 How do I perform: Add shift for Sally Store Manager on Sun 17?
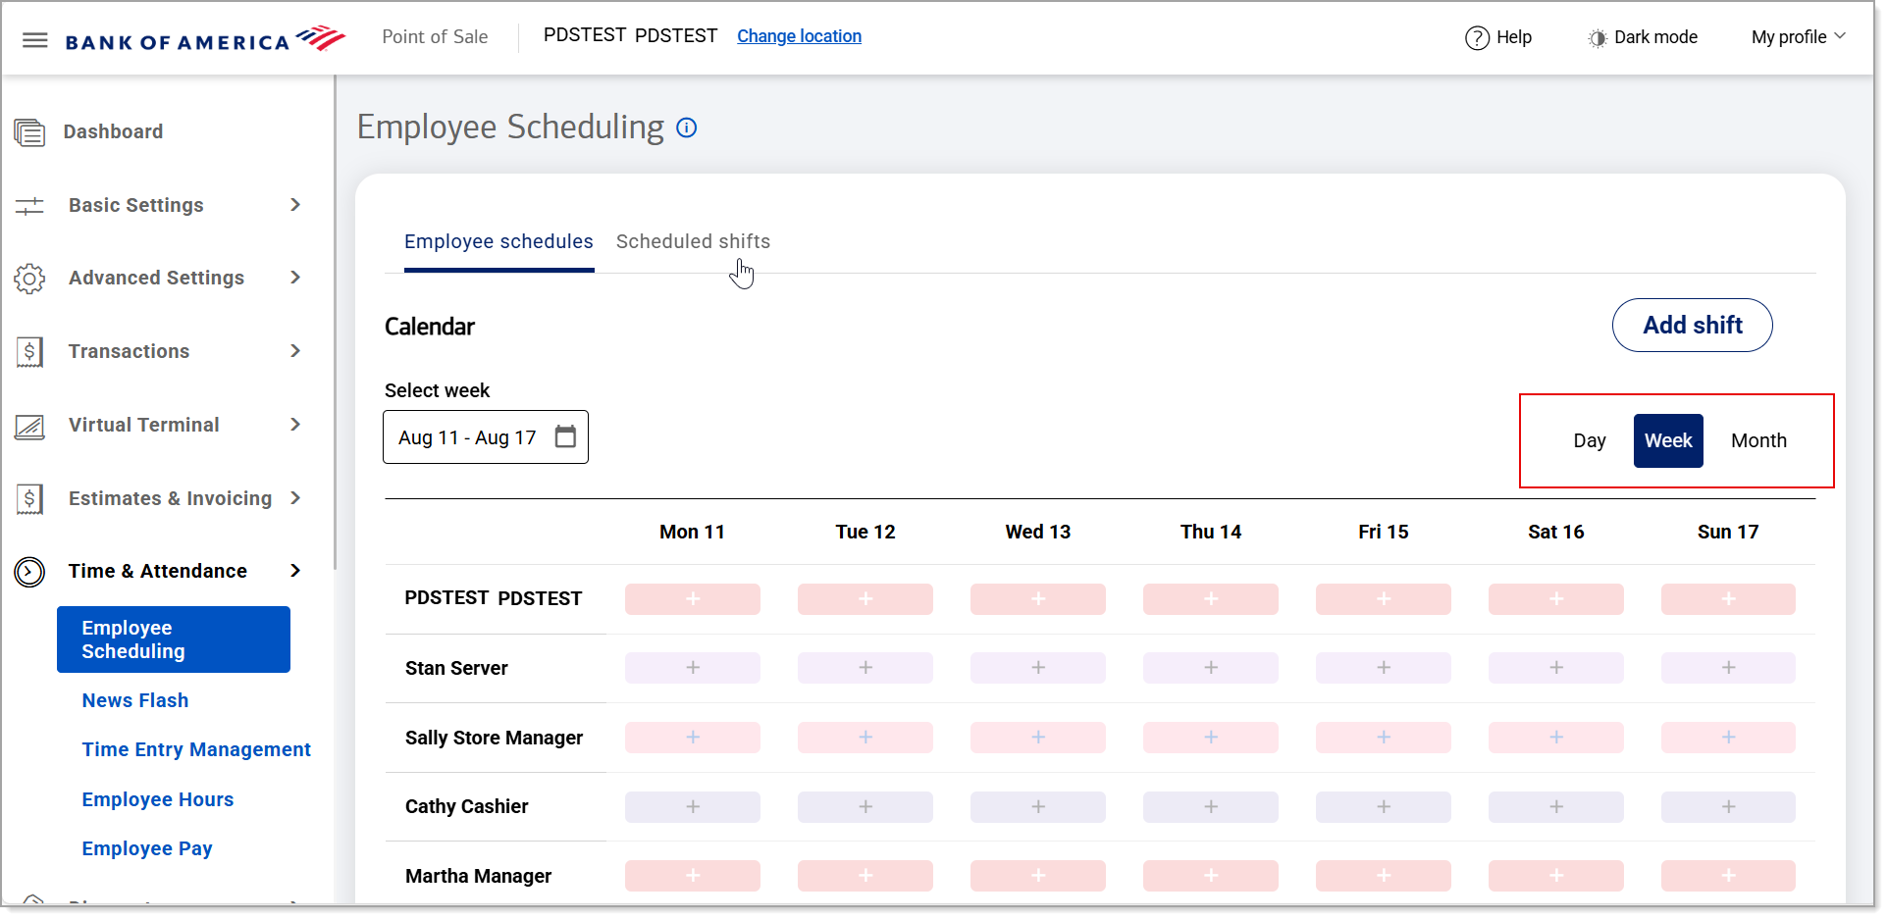pyautogui.click(x=1728, y=738)
